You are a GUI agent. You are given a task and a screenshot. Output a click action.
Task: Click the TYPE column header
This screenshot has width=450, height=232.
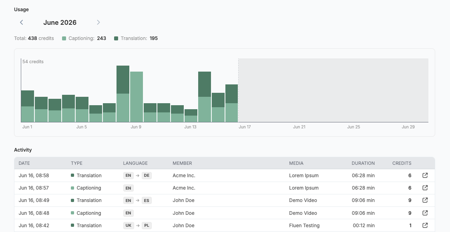coord(76,163)
